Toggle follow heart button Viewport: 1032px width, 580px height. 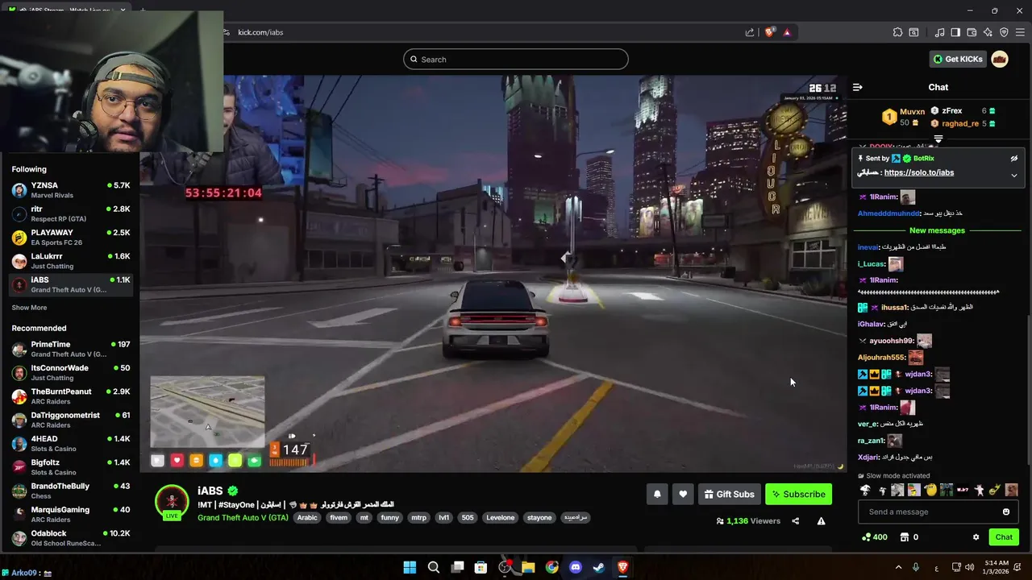coord(683,494)
